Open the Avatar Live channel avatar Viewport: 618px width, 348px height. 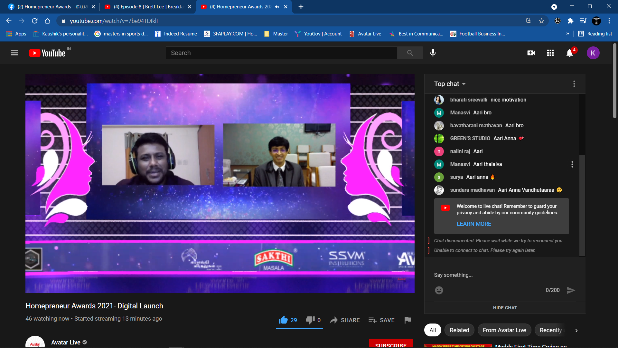click(x=35, y=342)
